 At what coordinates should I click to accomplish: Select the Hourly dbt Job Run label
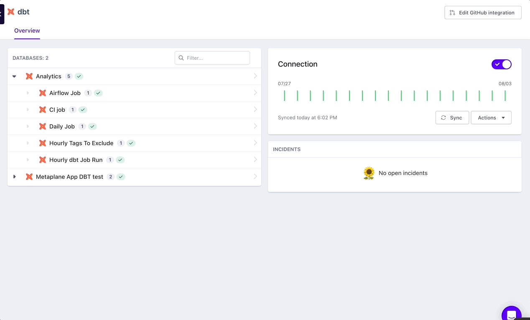coord(76,160)
